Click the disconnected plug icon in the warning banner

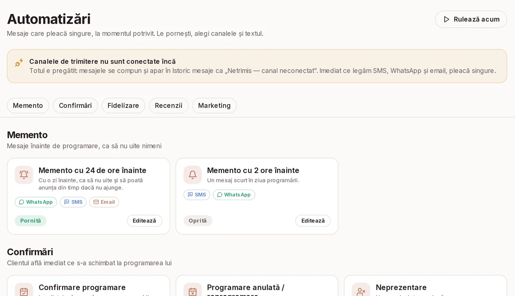click(19, 63)
